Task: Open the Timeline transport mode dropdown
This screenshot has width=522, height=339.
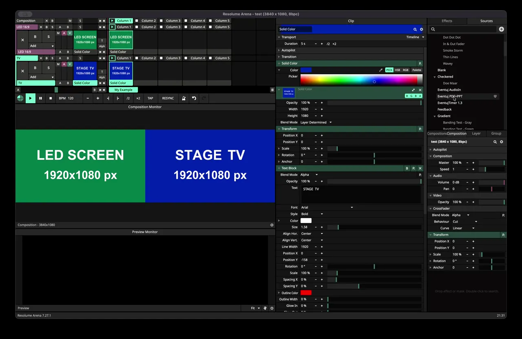Action: [x=415, y=37]
